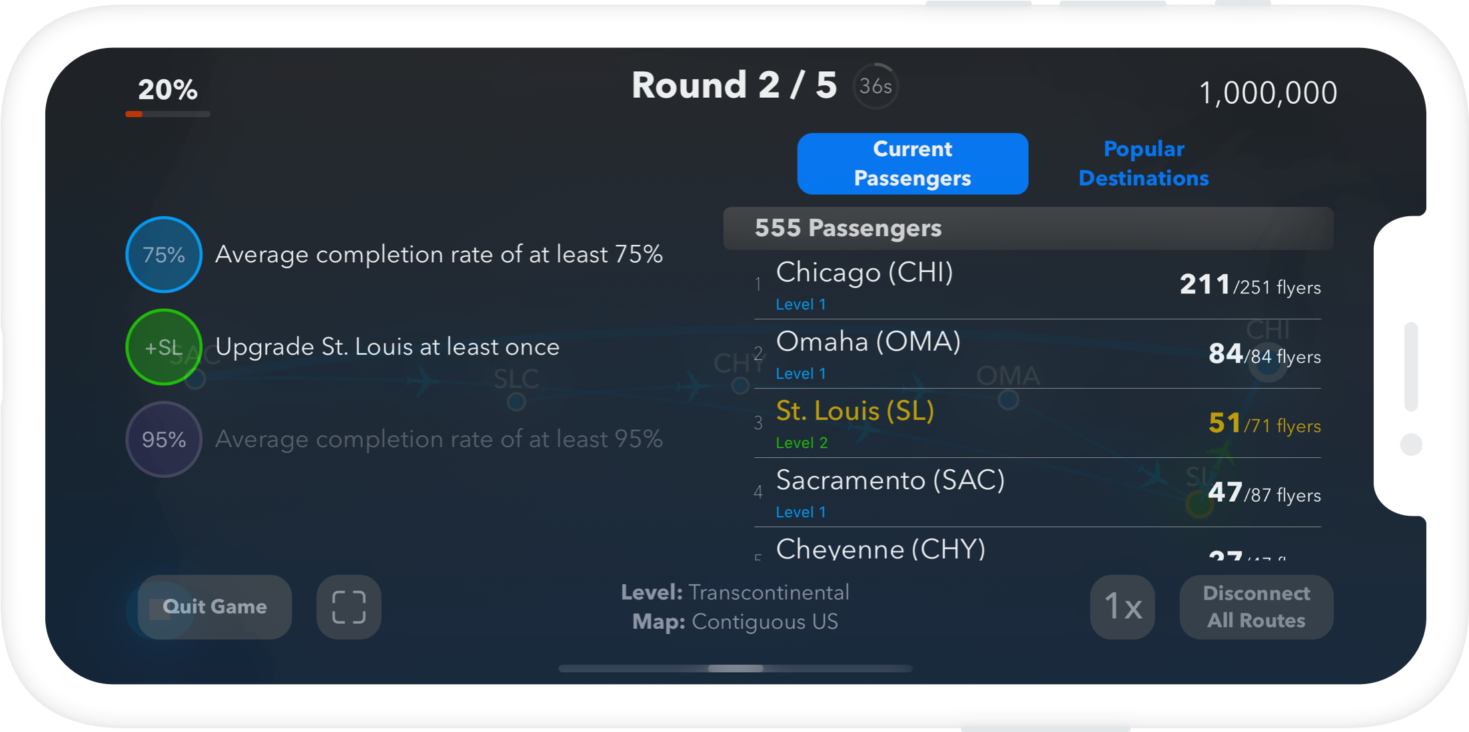Select the Omaha (OMA) passenger row

1037,355
